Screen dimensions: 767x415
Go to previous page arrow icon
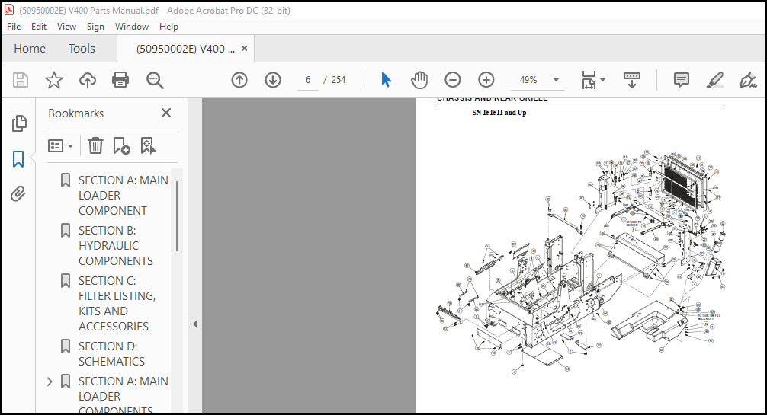(x=239, y=80)
